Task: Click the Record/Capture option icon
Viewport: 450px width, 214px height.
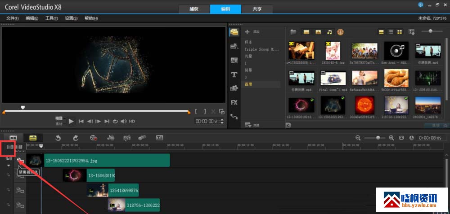Action: click(93, 138)
